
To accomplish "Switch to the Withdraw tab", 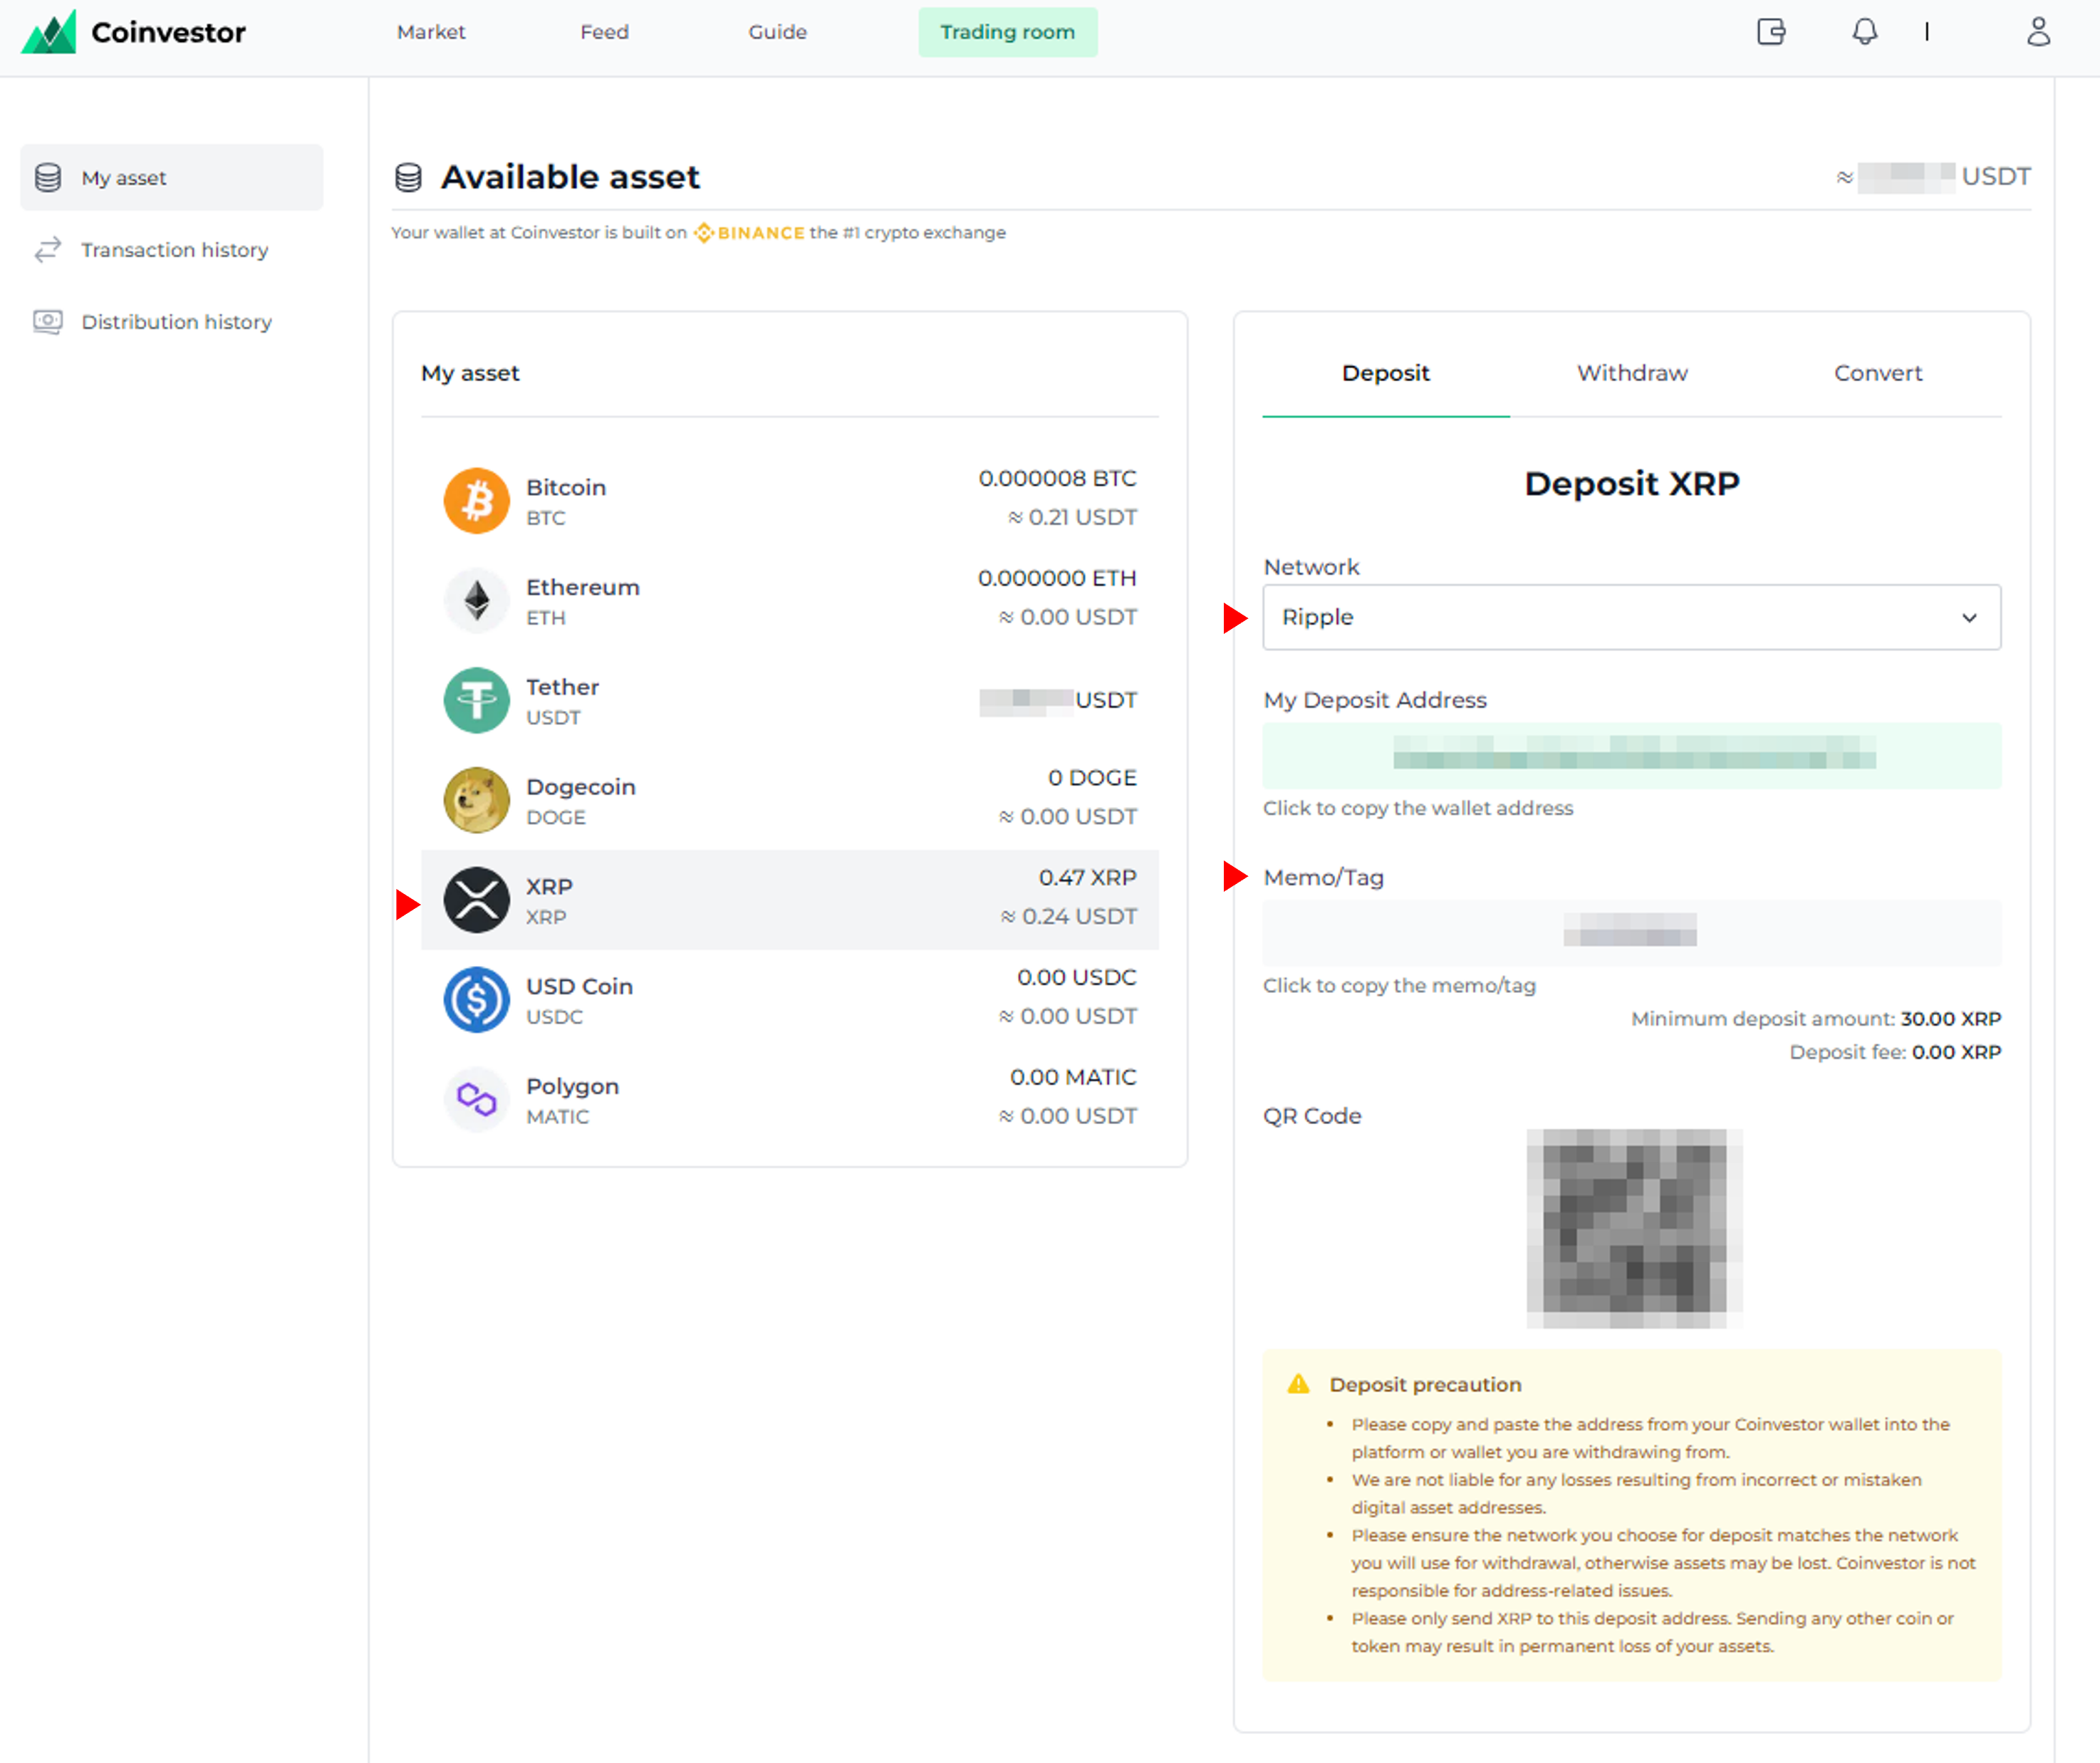I will click(1632, 373).
